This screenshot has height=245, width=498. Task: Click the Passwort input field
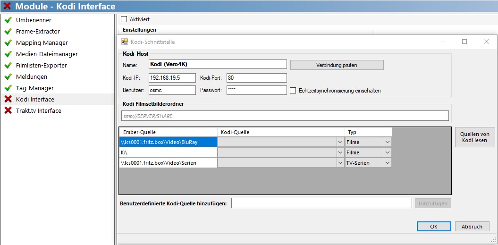point(257,90)
